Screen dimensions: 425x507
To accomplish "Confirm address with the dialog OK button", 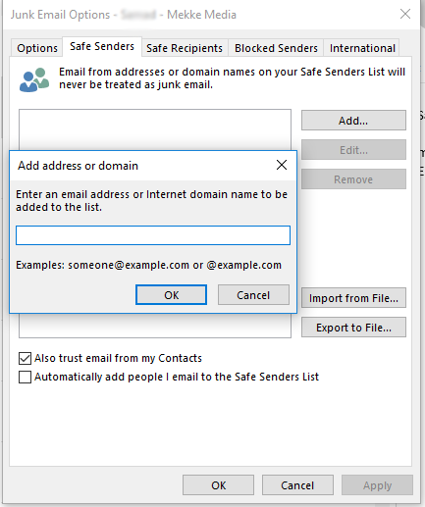I will pos(172,295).
